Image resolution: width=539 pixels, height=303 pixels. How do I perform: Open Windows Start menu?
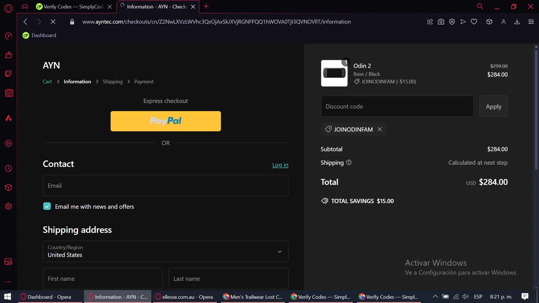click(x=8, y=297)
